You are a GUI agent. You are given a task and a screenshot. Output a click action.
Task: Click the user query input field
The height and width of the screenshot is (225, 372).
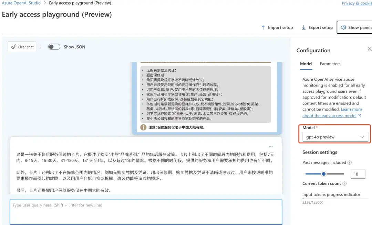[x=145, y=211]
